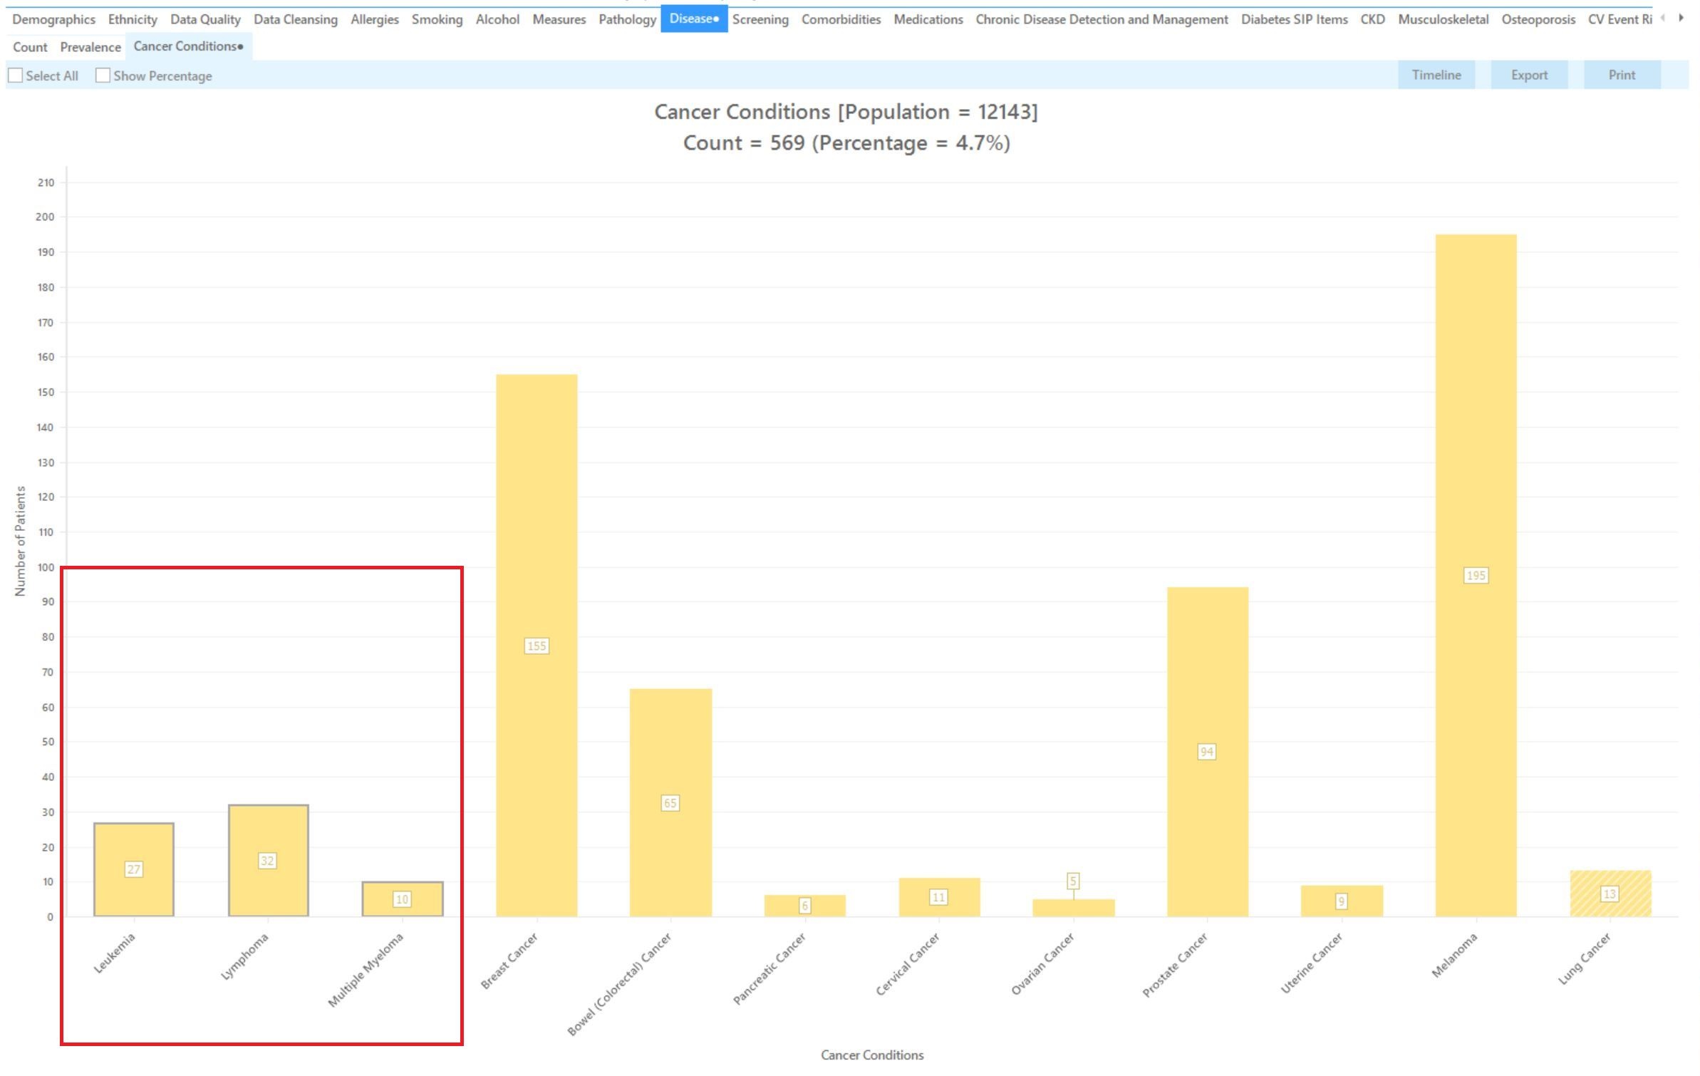The height and width of the screenshot is (1076, 1700).
Task: Open the Smoking tab
Action: [x=437, y=19]
